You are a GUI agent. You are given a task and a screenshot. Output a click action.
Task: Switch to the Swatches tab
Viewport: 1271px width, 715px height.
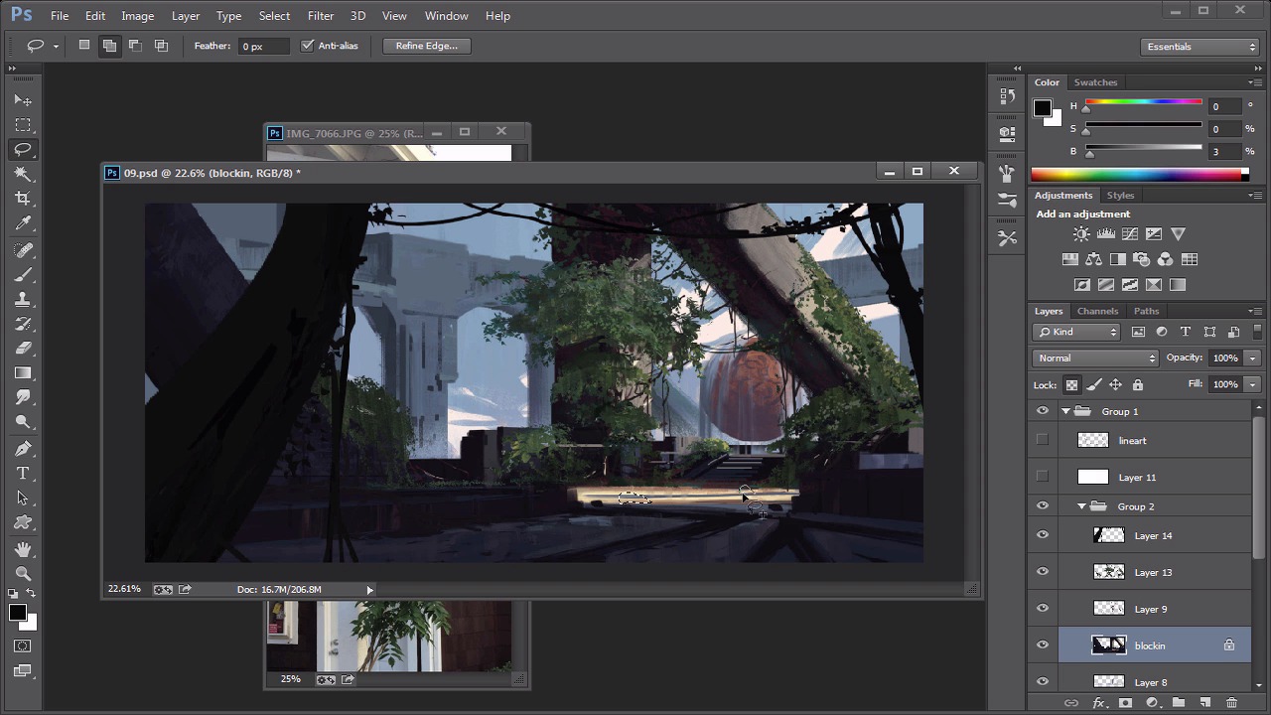(x=1095, y=82)
